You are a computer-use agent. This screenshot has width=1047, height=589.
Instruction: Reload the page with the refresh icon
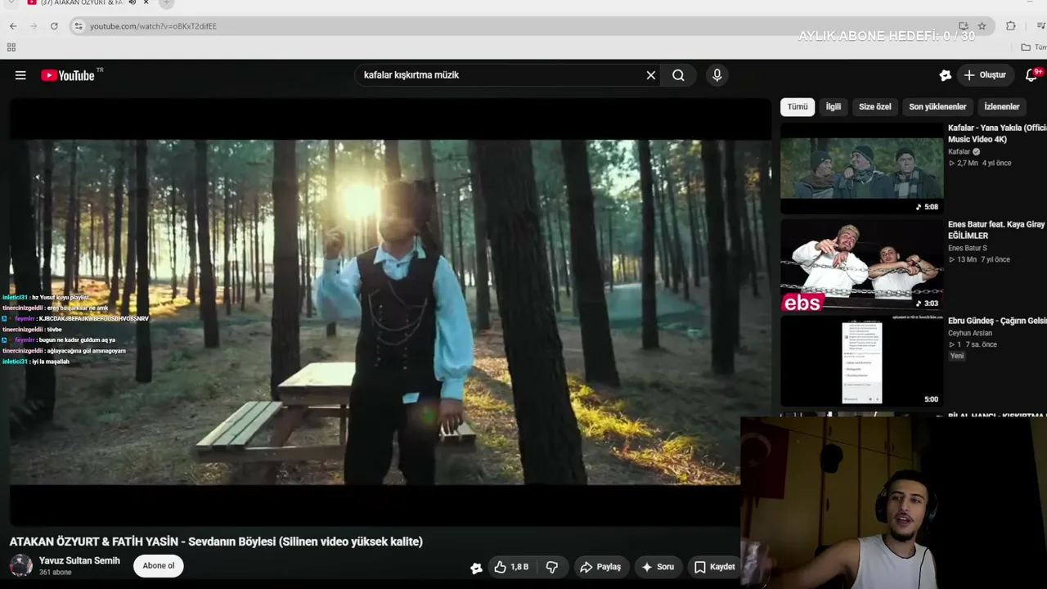click(x=54, y=26)
